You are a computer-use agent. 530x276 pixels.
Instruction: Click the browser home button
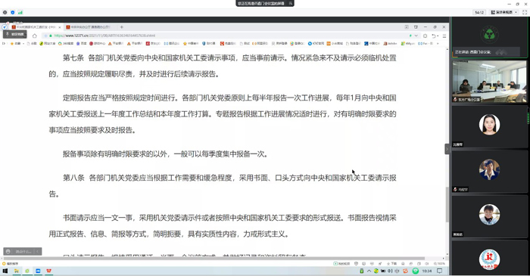click(x=35, y=36)
